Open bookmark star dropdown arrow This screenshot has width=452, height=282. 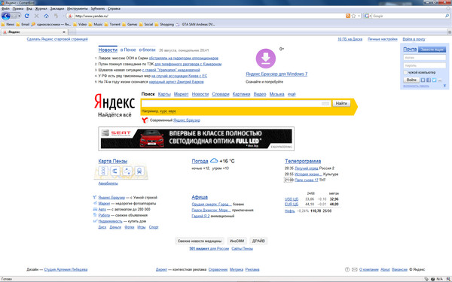(359, 16)
